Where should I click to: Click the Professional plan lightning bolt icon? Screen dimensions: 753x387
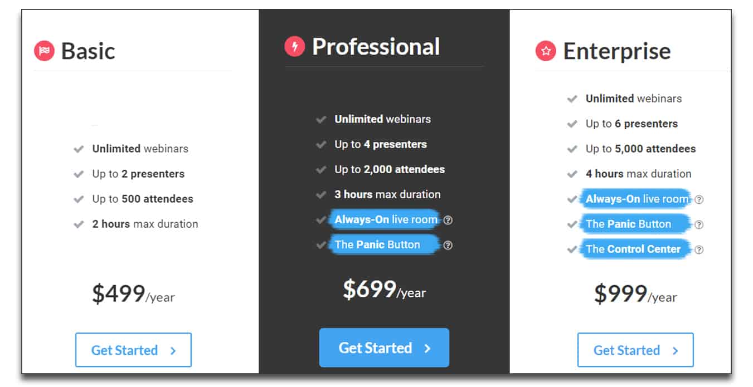tap(295, 46)
